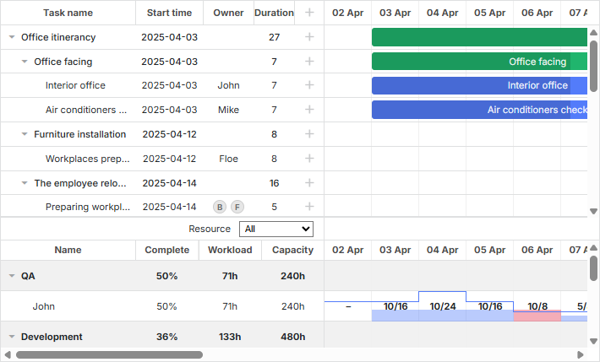Collapse the Office facing subtask group
Image resolution: width=600 pixels, height=362 pixels.
pyautogui.click(x=25, y=62)
